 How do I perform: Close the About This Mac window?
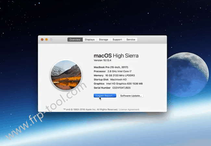tap(42, 40)
